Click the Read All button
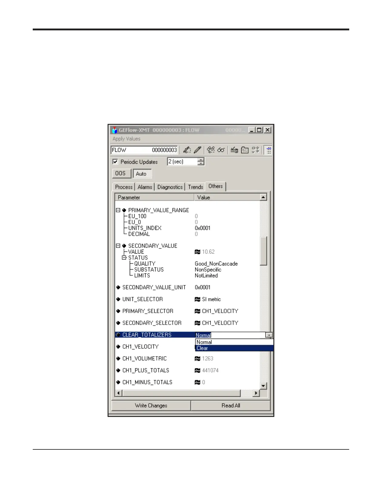The height and width of the screenshot is (481, 371). click(231, 405)
